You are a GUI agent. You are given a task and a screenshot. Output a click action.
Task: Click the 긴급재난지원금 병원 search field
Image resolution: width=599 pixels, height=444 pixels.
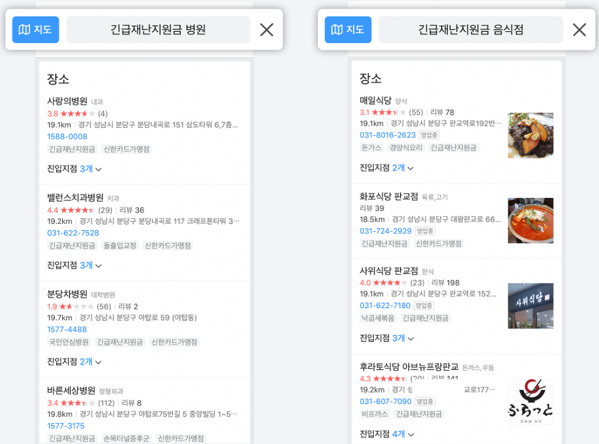(158, 30)
